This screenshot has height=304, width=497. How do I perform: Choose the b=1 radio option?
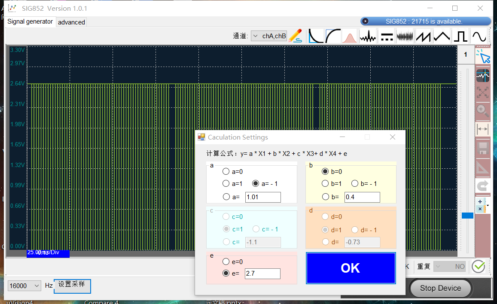coord(326,184)
